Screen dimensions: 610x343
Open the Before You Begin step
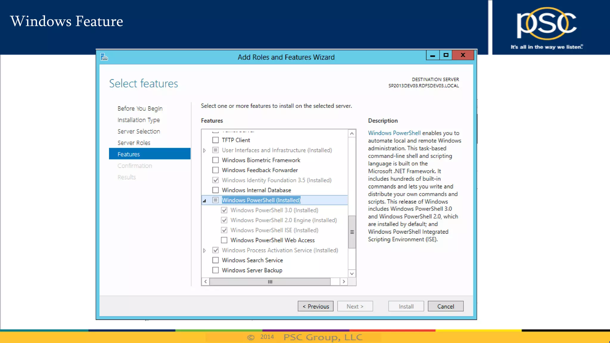[x=140, y=108]
